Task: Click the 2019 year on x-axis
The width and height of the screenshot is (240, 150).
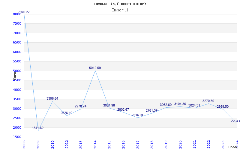Action: pos(166,145)
